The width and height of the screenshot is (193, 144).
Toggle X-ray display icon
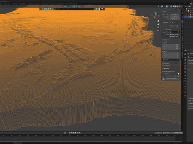pos(171,6)
